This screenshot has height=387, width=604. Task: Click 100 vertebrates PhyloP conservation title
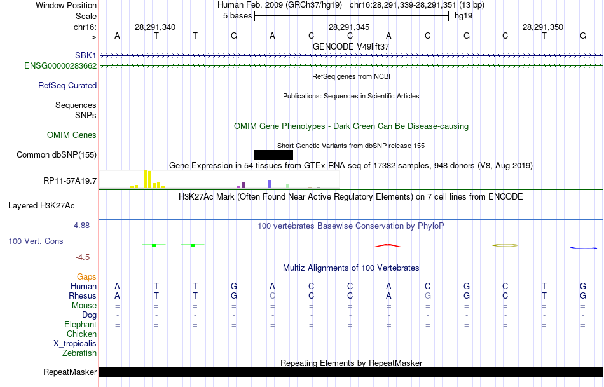pyautogui.click(x=351, y=226)
